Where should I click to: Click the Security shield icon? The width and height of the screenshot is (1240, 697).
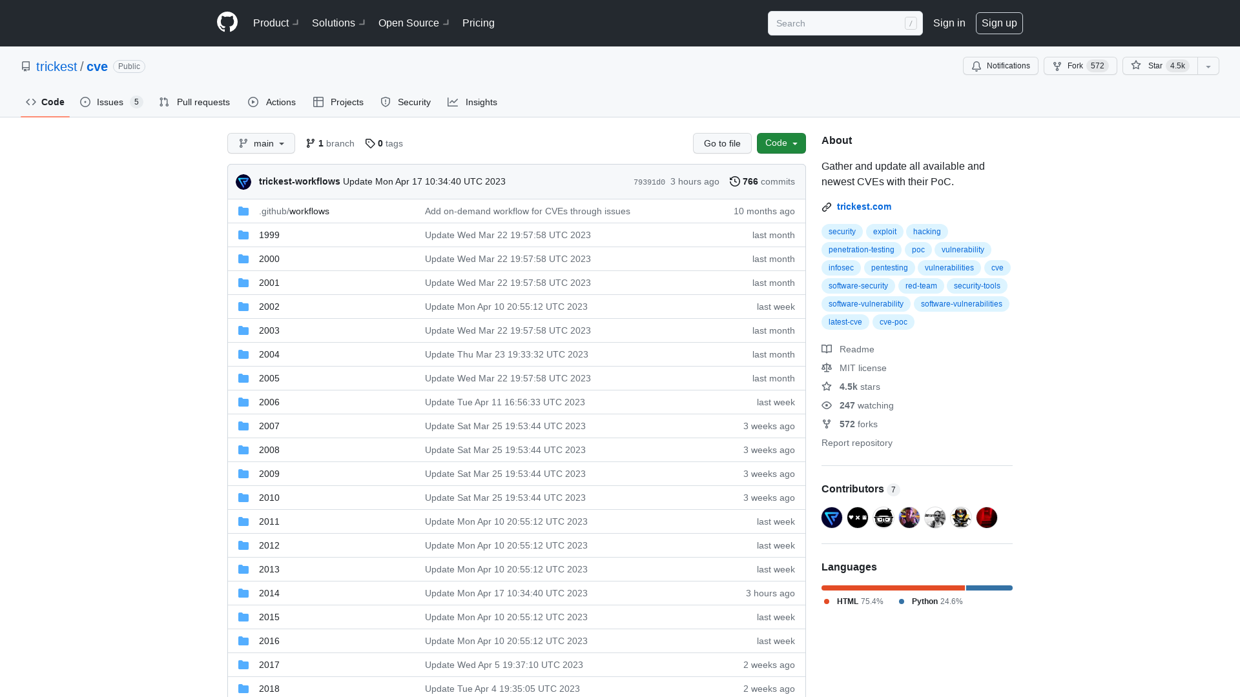pyautogui.click(x=386, y=102)
